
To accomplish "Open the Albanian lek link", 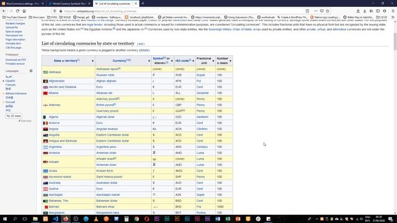I will coord(104,93).
